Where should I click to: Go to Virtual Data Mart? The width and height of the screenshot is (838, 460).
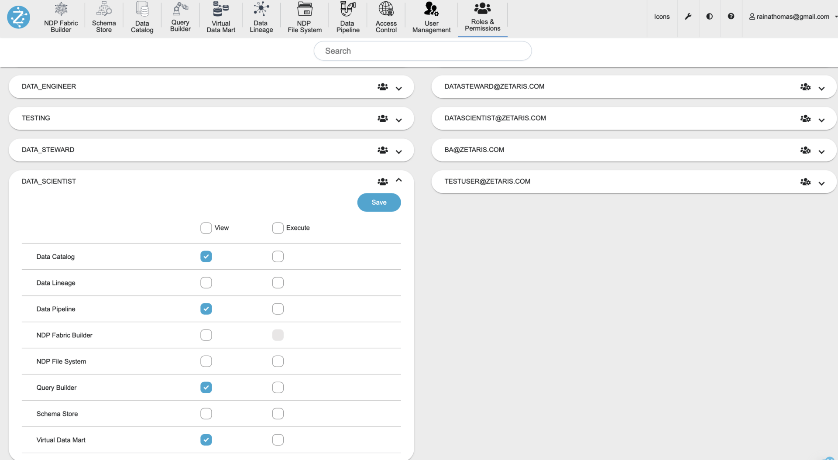[x=220, y=17]
